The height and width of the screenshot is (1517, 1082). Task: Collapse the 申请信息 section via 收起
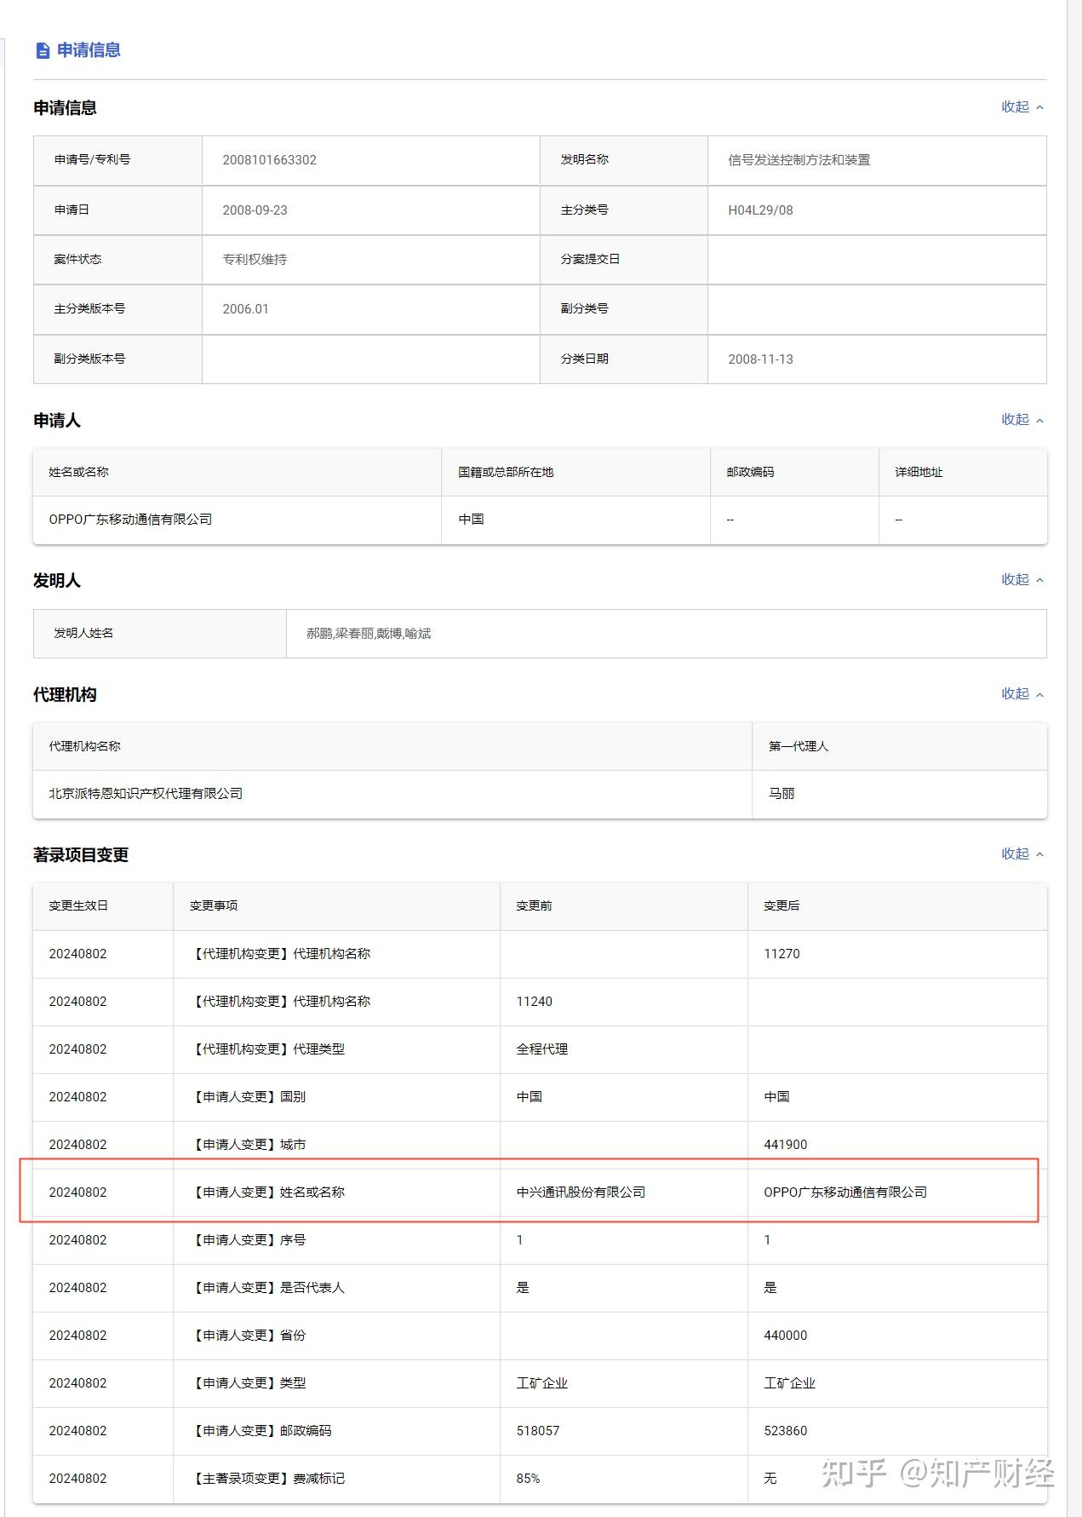1022,106
